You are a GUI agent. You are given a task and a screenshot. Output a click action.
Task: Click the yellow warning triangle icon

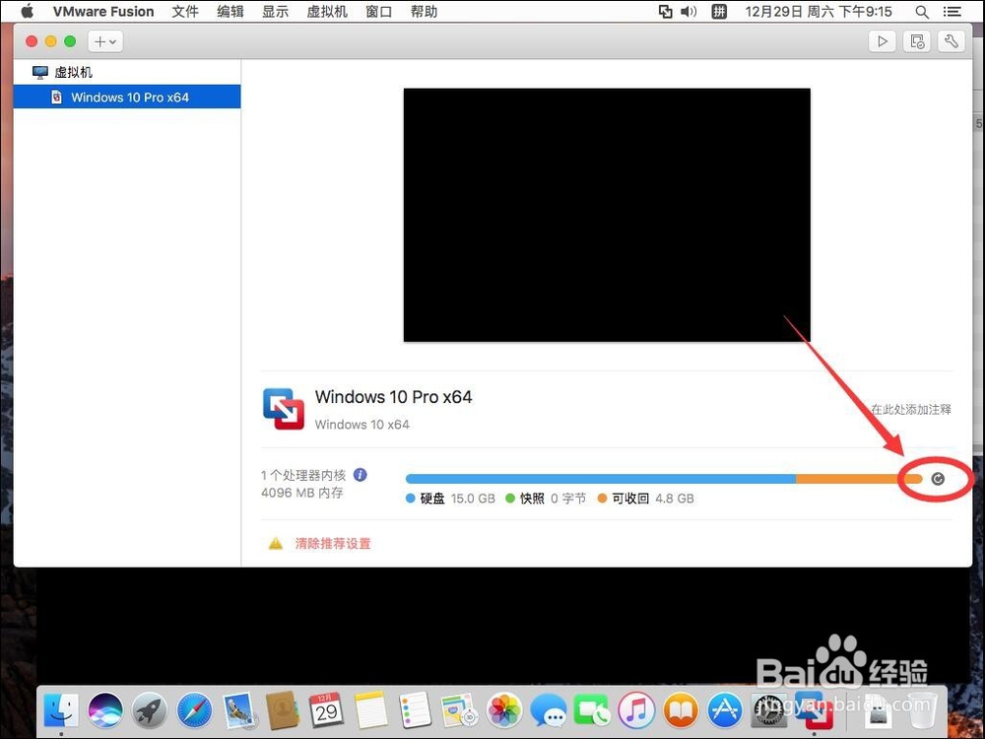coord(275,544)
